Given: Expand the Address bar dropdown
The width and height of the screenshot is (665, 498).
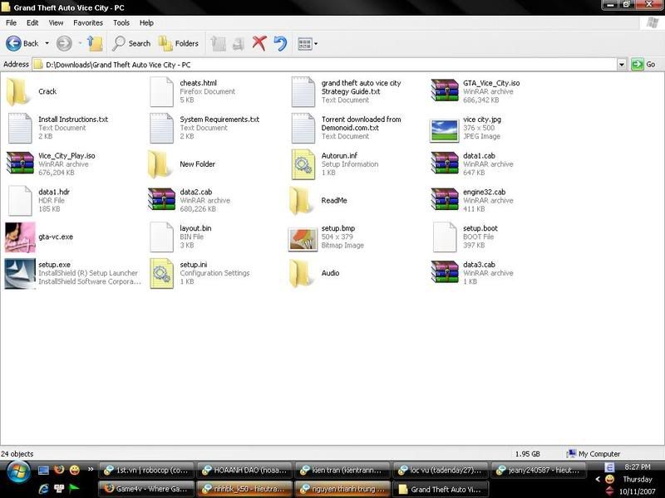Looking at the screenshot, I should [621, 65].
